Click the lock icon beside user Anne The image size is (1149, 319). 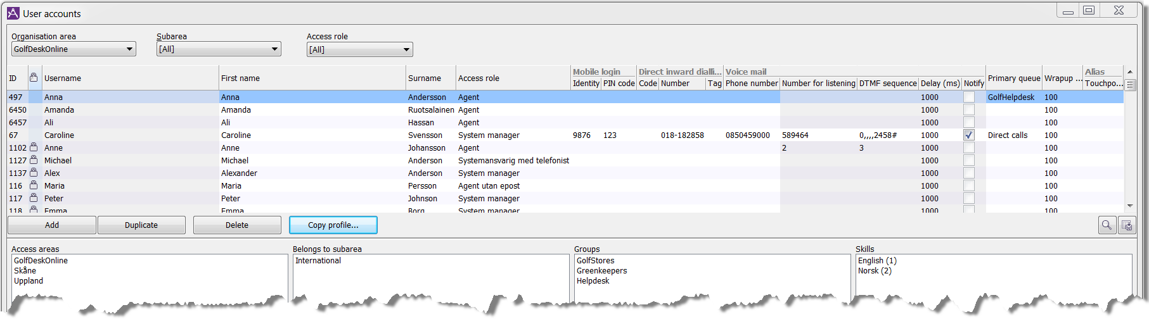pyautogui.click(x=34, y=147)
